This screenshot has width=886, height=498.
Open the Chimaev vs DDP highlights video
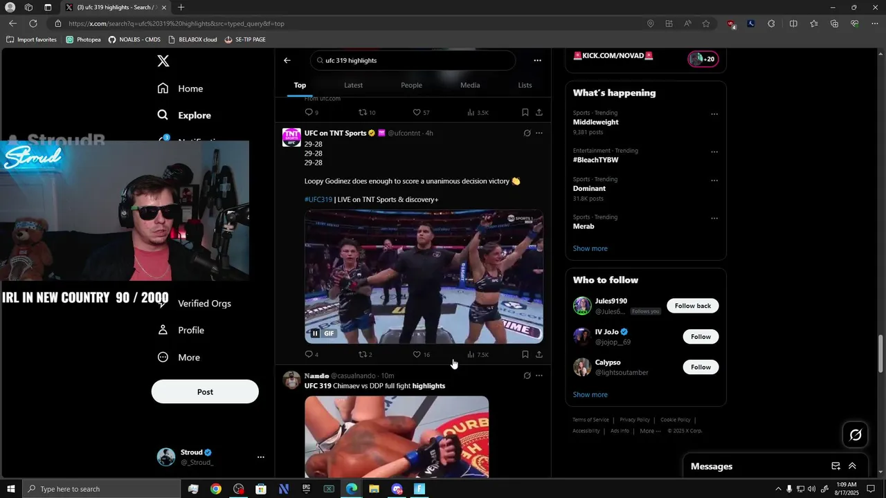(397, 437)
